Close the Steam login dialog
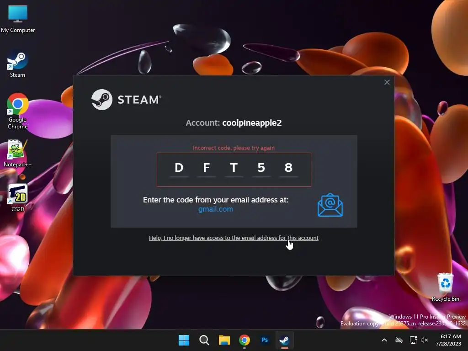This screenshot has width=468, height=351. coord(387,82)
